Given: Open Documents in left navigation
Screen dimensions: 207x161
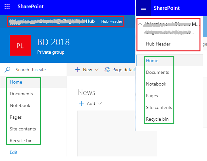Looking at the screenshot, I should [21, 94].
